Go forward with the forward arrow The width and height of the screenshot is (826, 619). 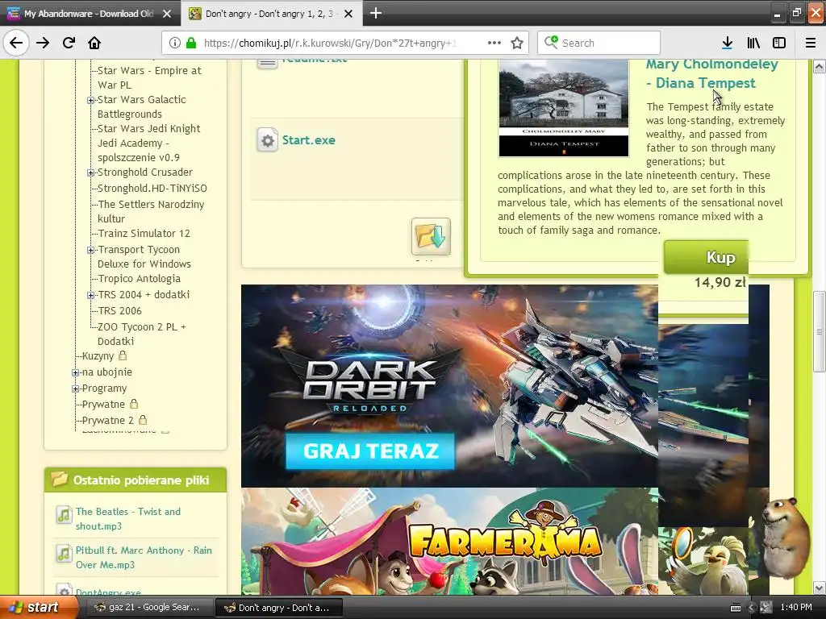[x=43, y=43]
